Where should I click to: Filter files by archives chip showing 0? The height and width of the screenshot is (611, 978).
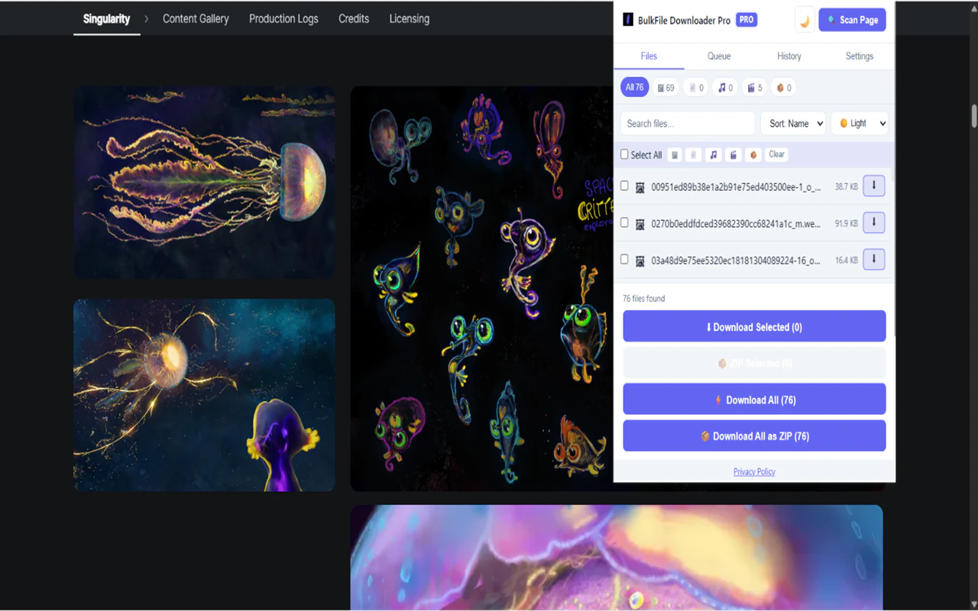pyautogui.click(x=783, y=88)
